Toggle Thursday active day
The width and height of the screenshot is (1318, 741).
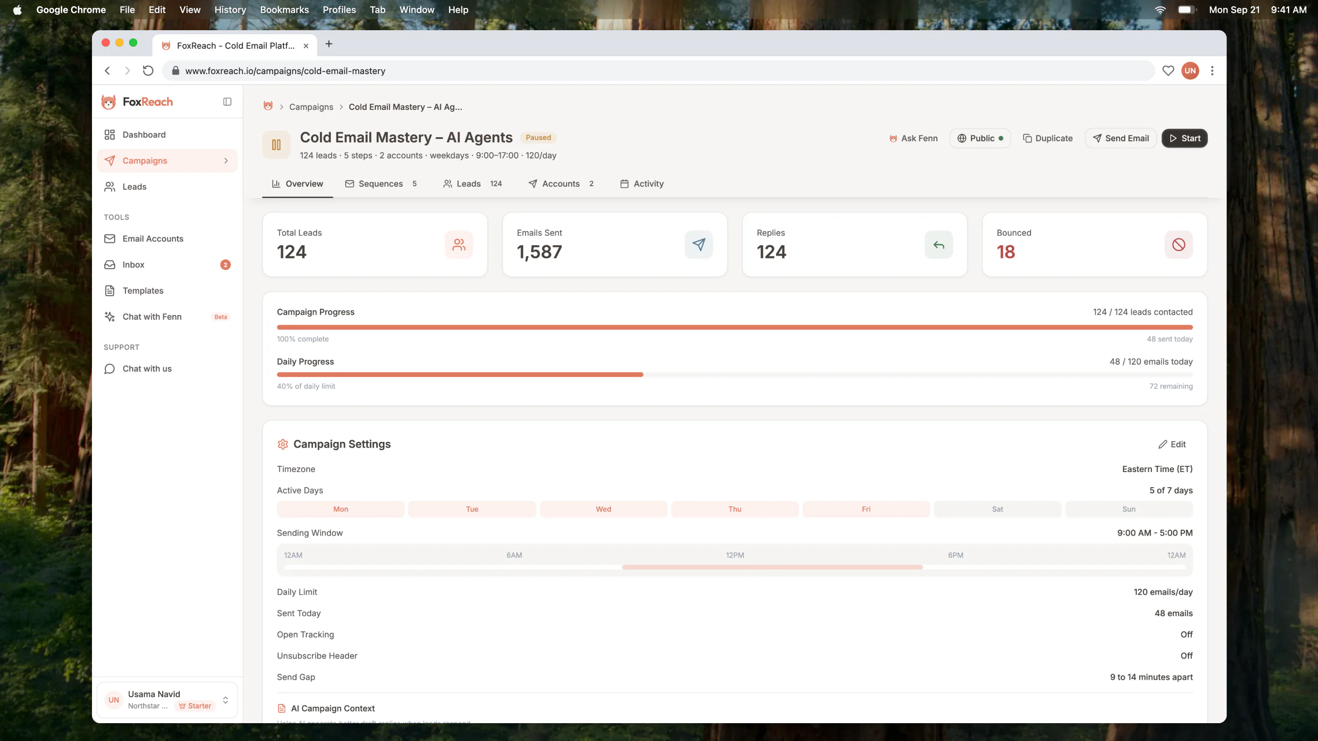point(735,510)
